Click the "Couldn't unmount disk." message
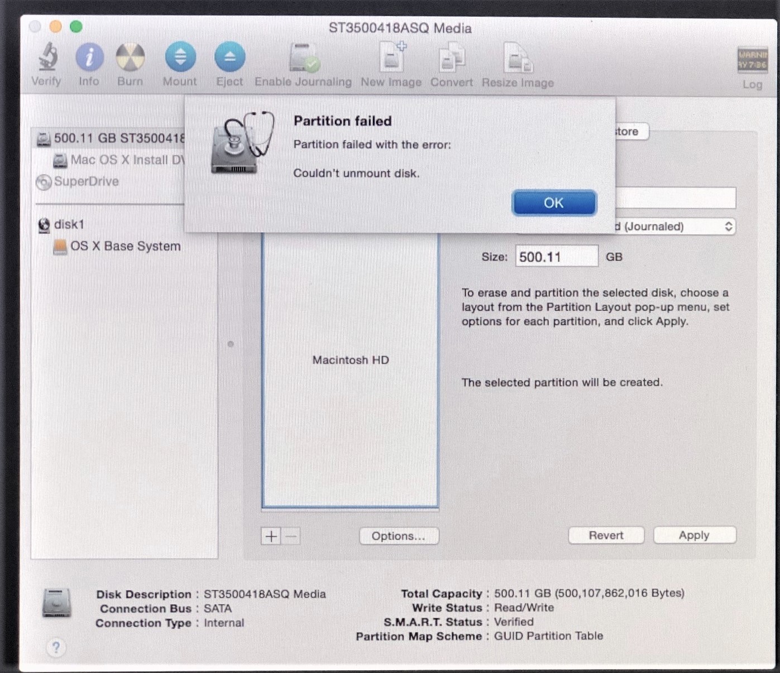 357,174
